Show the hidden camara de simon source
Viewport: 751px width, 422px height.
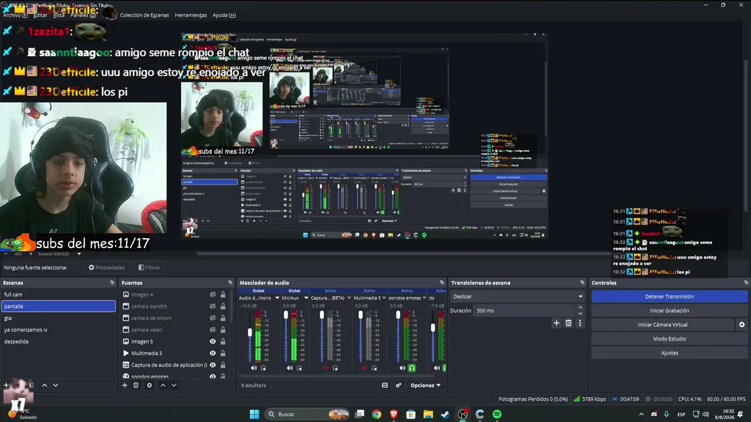pyautogui.click(x=212, y=318)
